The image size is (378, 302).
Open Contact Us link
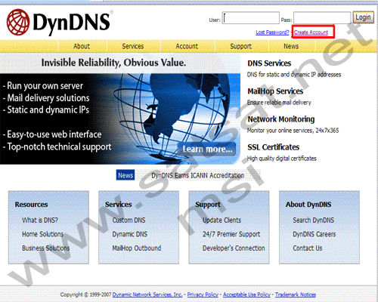coord(308,248)
